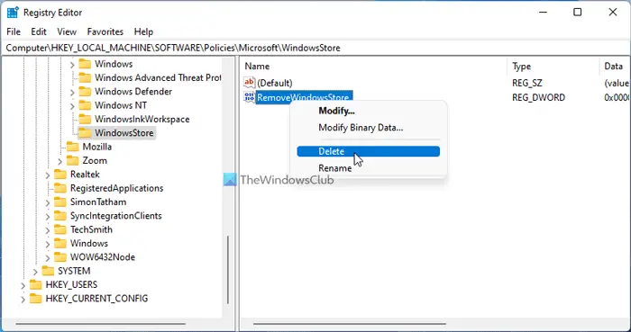The width and height of the screenshot is (631, 332).
Task: Click the Windows folder icon under Microsoft
Action: click(x=85, y=64)
